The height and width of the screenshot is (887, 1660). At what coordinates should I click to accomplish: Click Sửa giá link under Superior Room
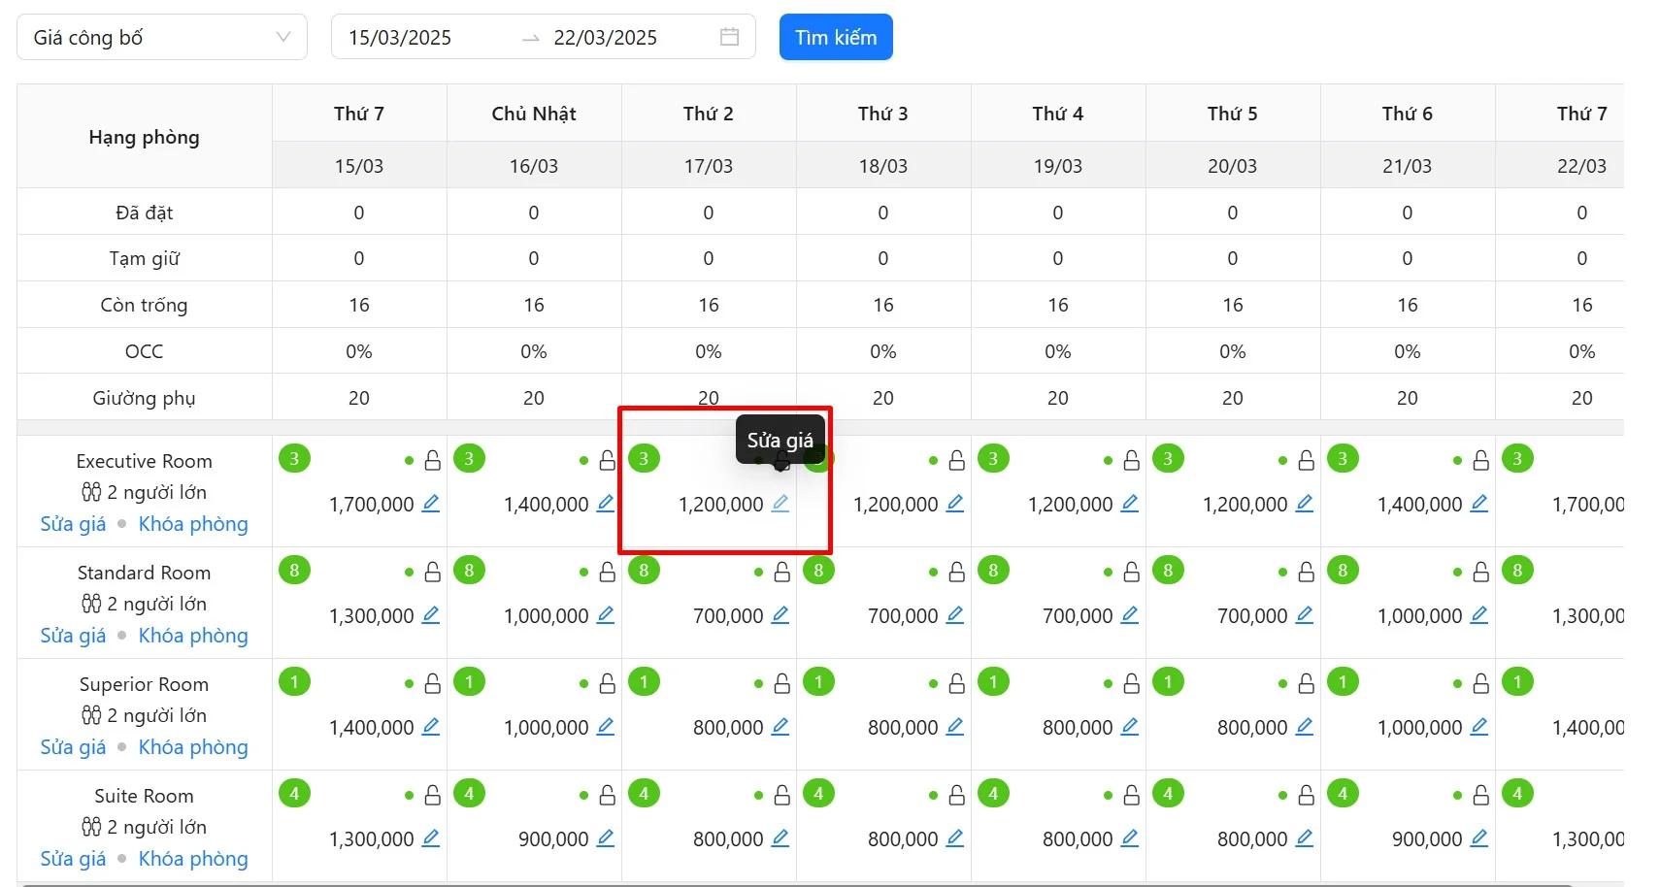[x=73, y=747]
